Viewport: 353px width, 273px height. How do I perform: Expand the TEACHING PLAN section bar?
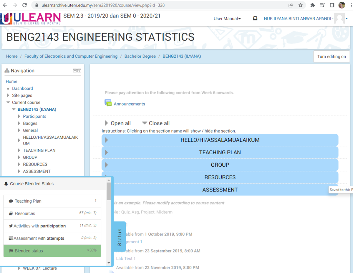point(220,152)
